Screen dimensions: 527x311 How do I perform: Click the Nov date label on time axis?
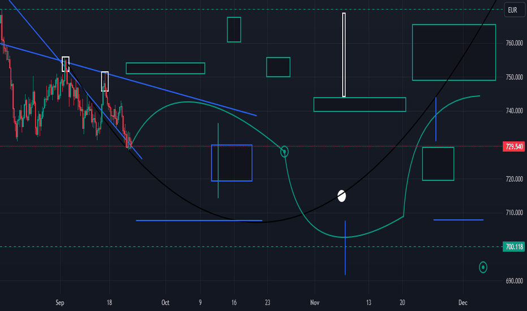click(x=314, y=303)
